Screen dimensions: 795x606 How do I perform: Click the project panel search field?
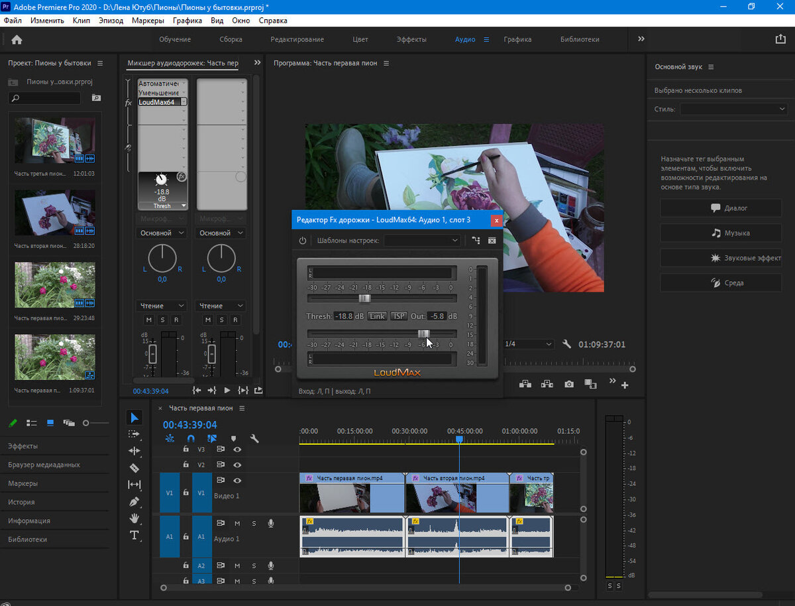(44, 98)
